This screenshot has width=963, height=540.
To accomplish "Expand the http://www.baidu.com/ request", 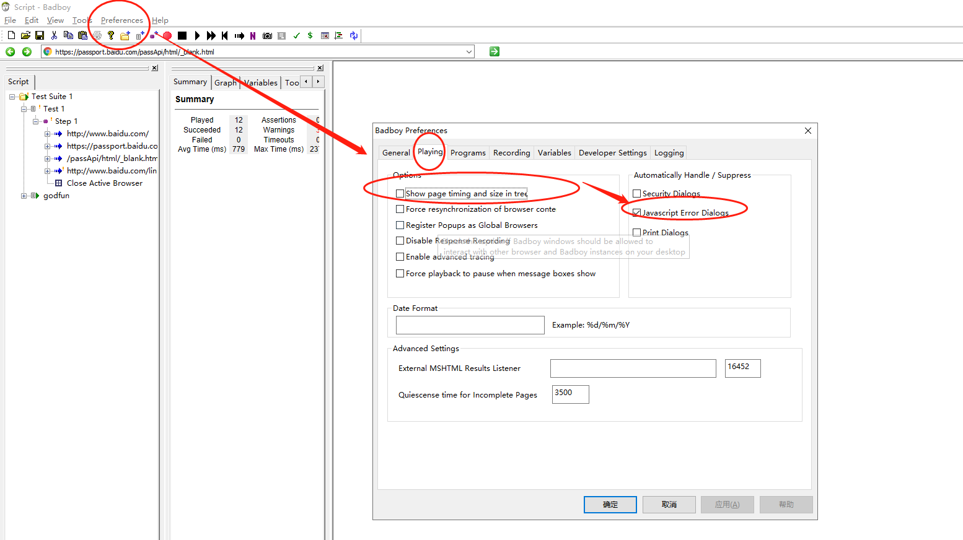I will pyautogui.click(x=48, y=134).
